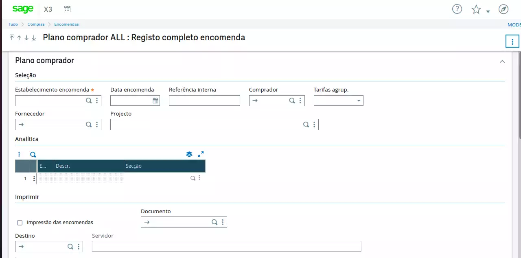The width and height of the screenshot is (521, 258).
Task: Click the favorites star icon
Action: click(x=476, y=9)
